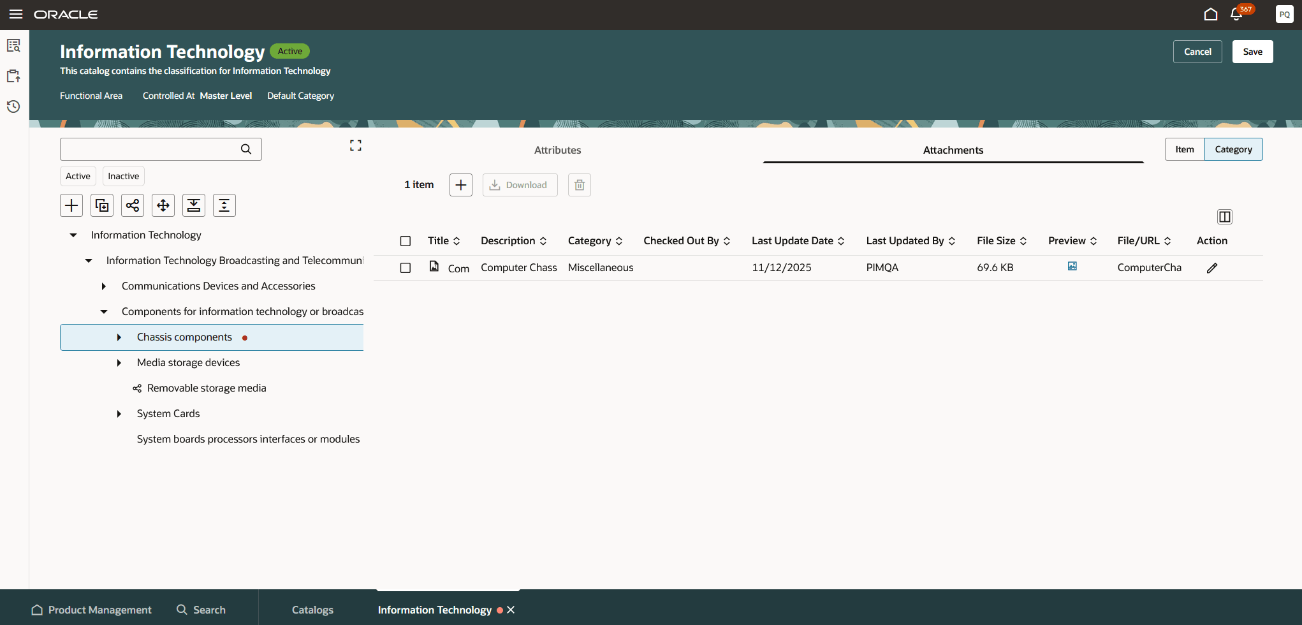The height and width of the screenshot is (625, 1302).
Task: Expand the Chassis components node
Action: click(119, 337)
